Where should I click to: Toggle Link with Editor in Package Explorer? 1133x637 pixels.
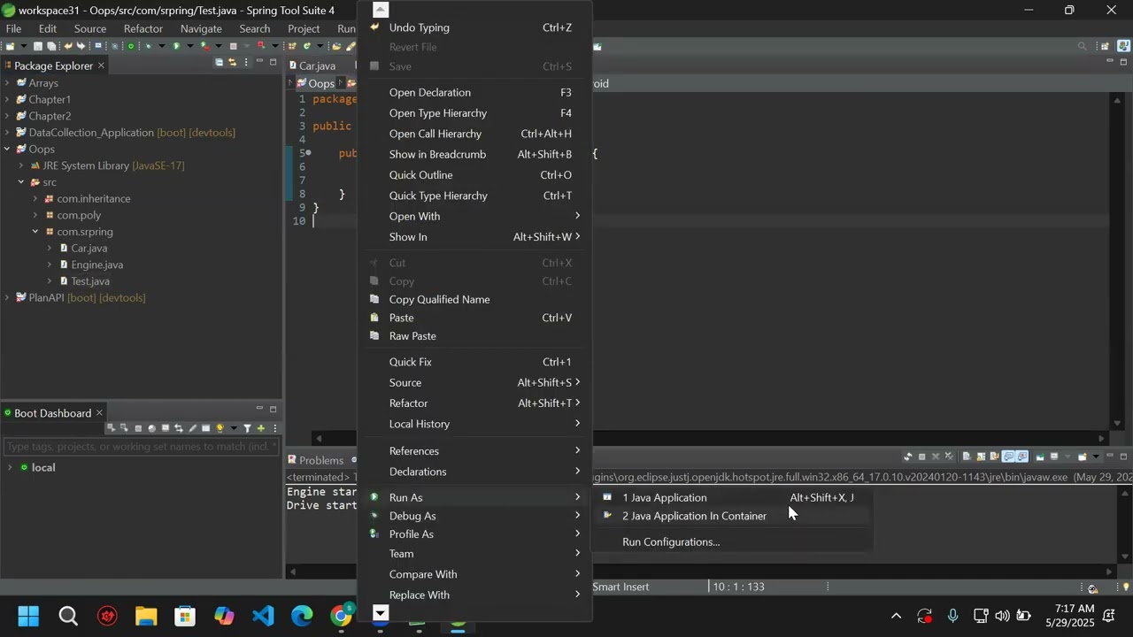[x=232, y=63]
